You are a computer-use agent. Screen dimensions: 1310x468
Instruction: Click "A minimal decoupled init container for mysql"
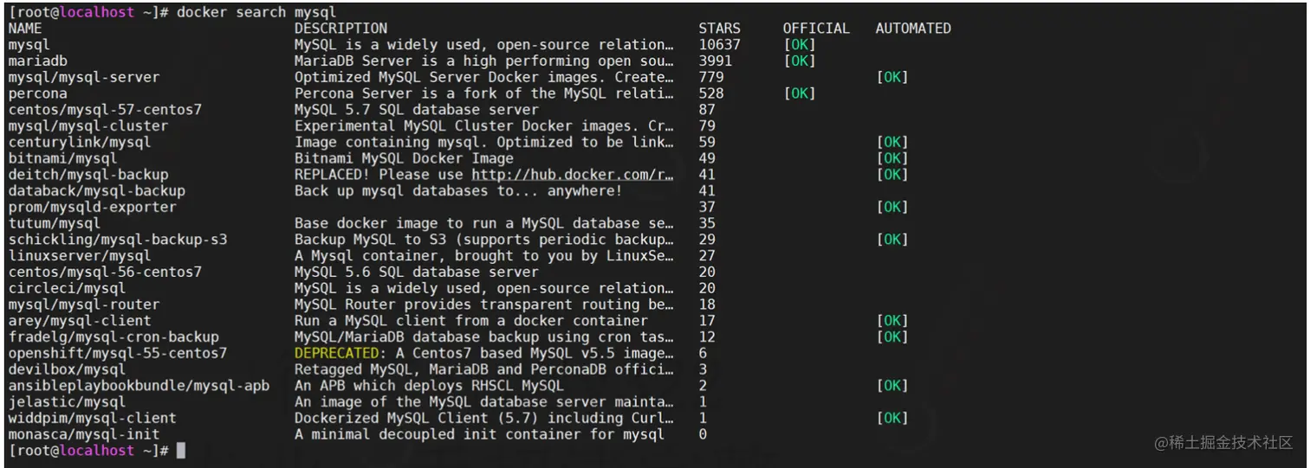click(480, 434)
